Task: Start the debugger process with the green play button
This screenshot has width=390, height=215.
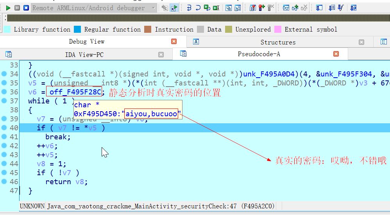Action: pos(8,8)
